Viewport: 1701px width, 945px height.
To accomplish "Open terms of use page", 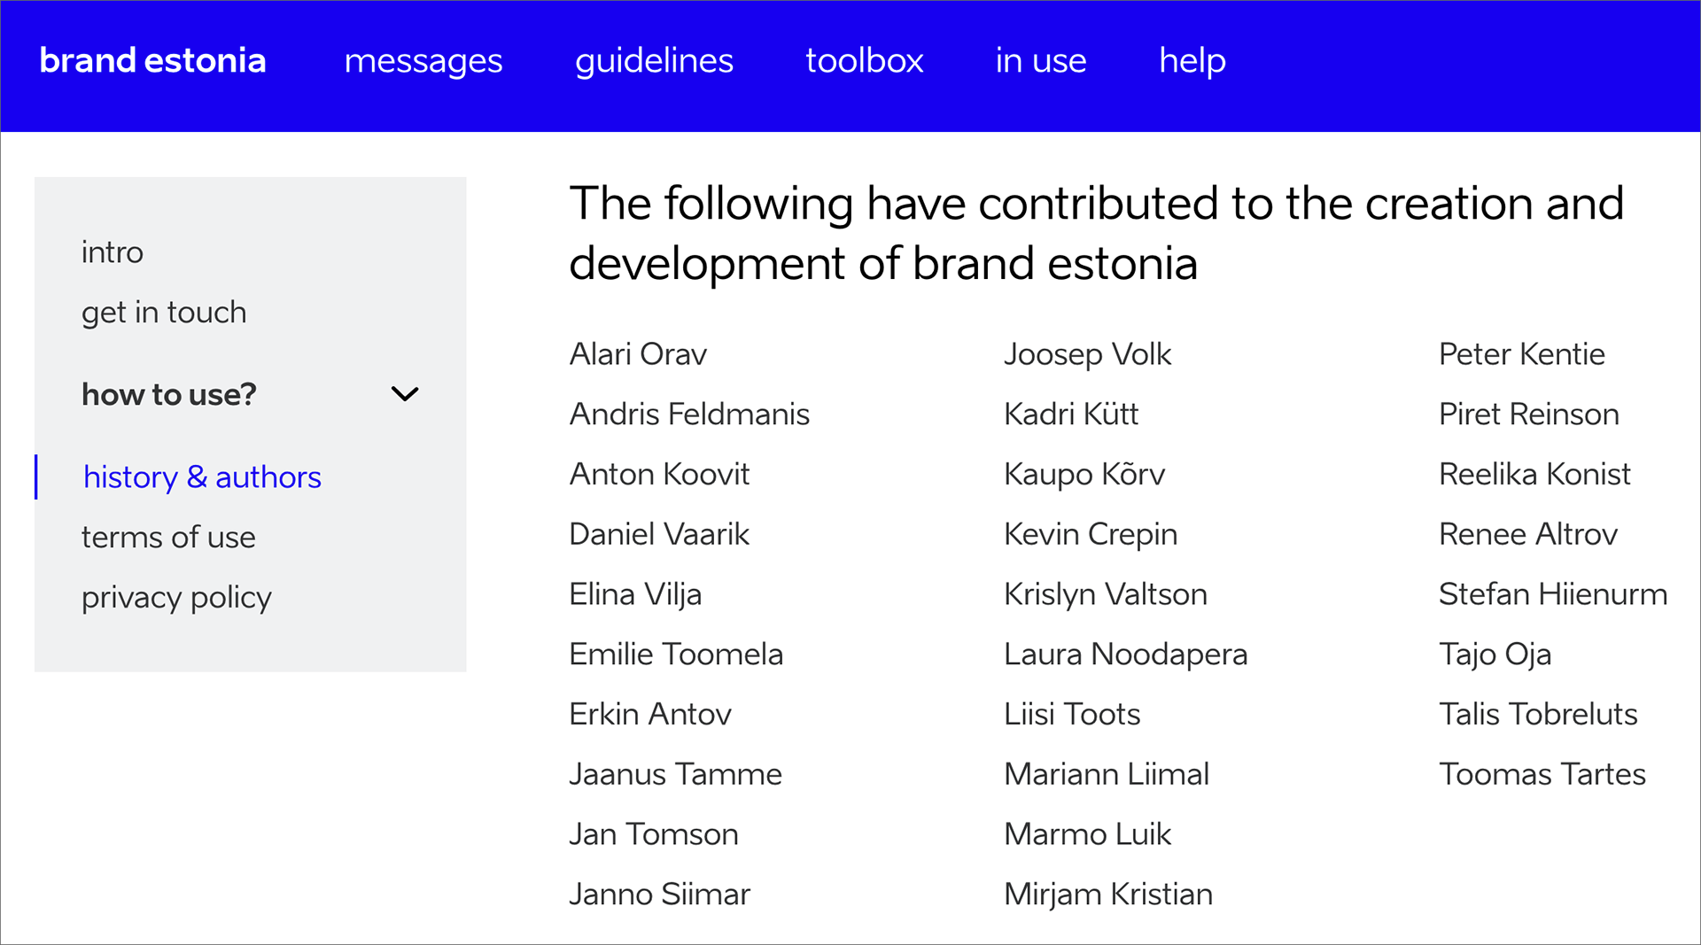I will pyautogui.click(x=168, y=537).
